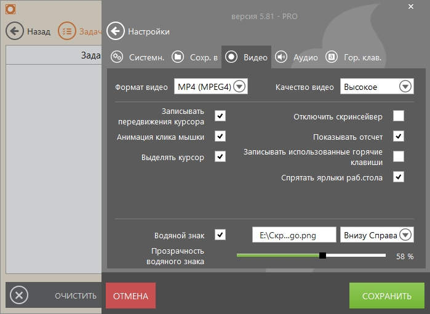Click the Системн. gears icon
Screen dimensions: 430x314
coord(117,57)
